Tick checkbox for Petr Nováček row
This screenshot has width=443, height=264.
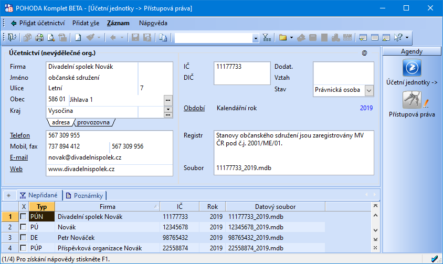pyautogui.click(x=23, y=237)
